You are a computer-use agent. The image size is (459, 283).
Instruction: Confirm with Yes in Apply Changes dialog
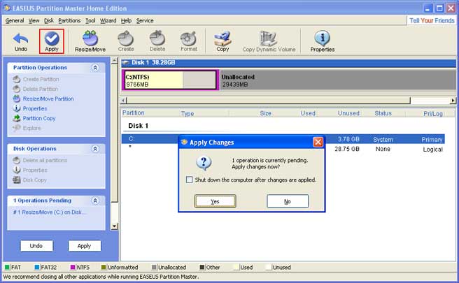216,201
